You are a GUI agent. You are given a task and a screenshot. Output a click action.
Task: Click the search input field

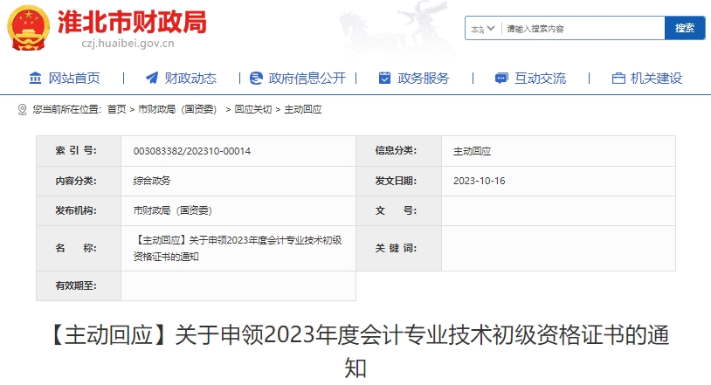(583, 29)
